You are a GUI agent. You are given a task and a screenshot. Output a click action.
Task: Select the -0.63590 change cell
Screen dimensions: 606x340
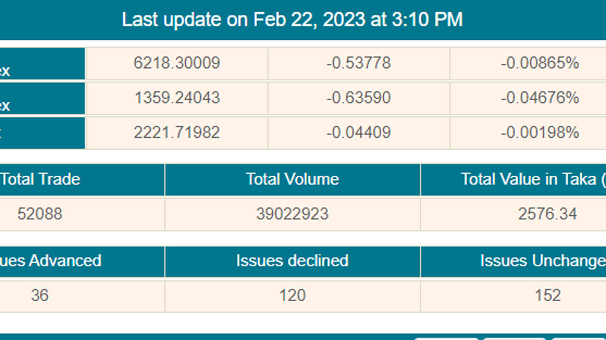tap(359, 98)
